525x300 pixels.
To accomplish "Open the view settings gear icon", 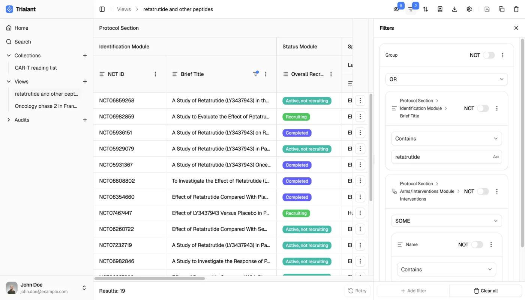I will [469, 9].
